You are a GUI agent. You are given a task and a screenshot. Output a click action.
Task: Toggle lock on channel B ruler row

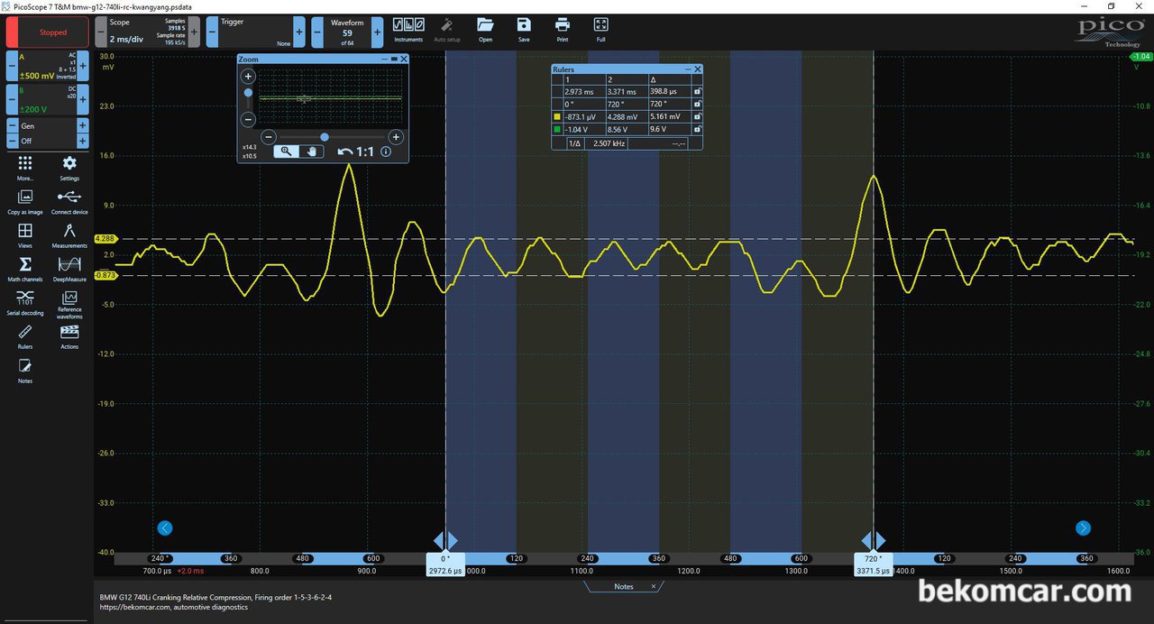(696, 129)
